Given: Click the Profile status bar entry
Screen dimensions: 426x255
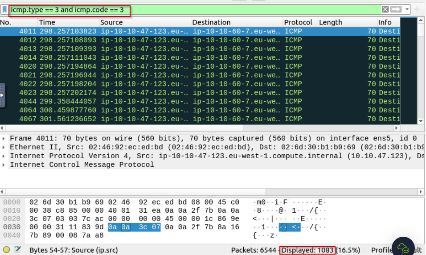Looking at the screenshot, I should pyautogui.click(x=396, y=250).
